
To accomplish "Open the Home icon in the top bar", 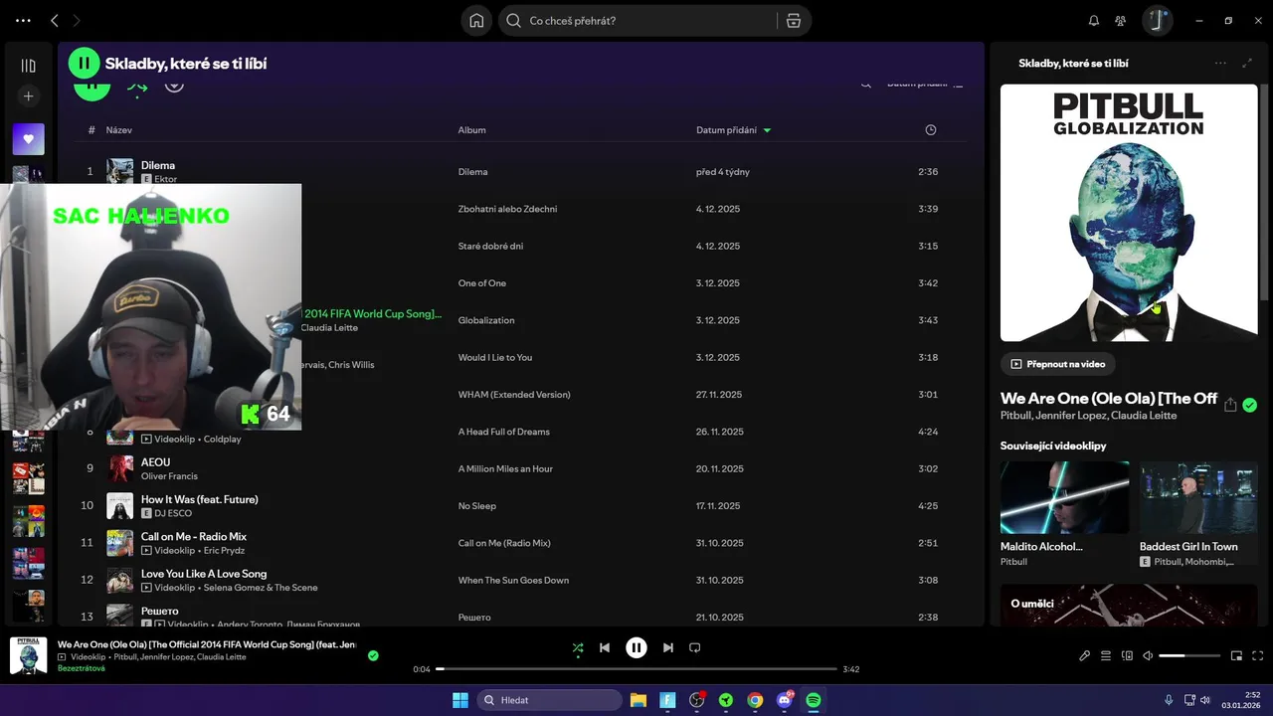I will click(x=476, y=21).
